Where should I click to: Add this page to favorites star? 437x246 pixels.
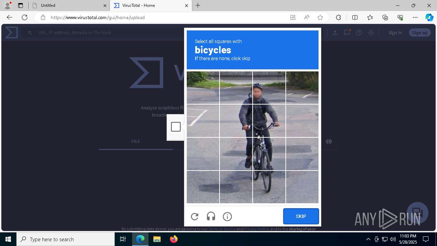pos(320,17)
